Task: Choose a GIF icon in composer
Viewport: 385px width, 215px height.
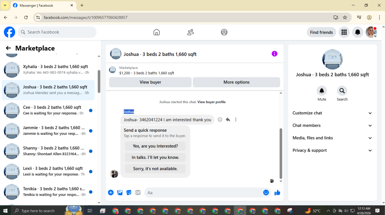Action: tap(138, 192)
